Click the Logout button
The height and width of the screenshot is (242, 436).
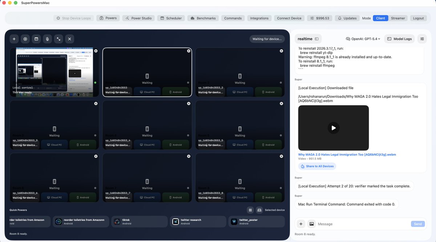(x=419, y=18)
